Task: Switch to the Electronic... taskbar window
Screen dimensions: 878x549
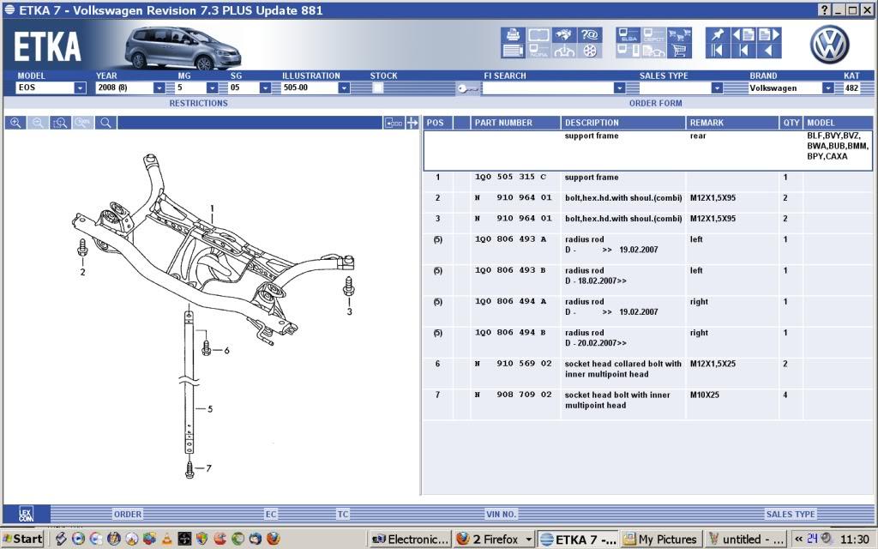Action: [411, 540]
